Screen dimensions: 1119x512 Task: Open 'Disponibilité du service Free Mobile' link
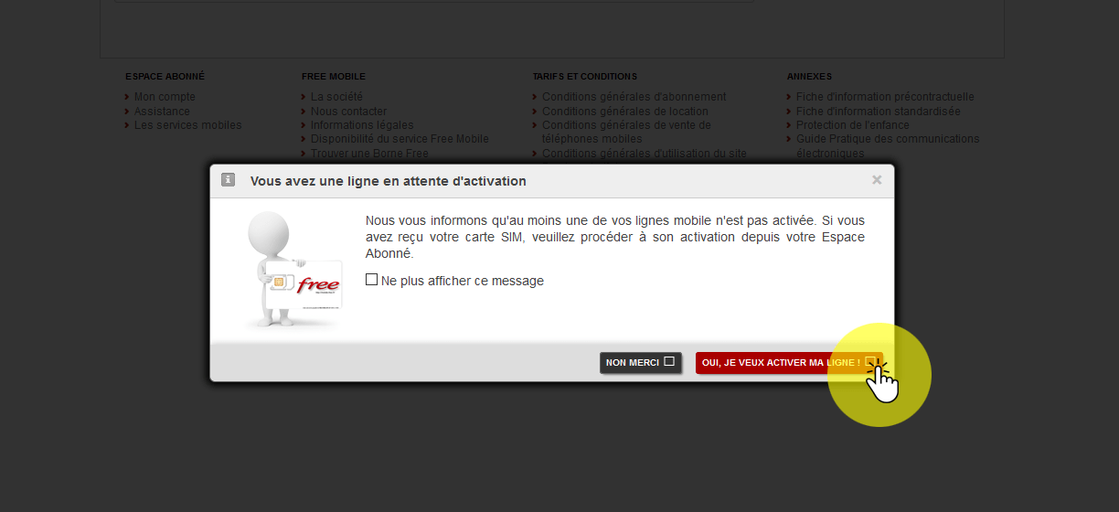click(400, 139)
